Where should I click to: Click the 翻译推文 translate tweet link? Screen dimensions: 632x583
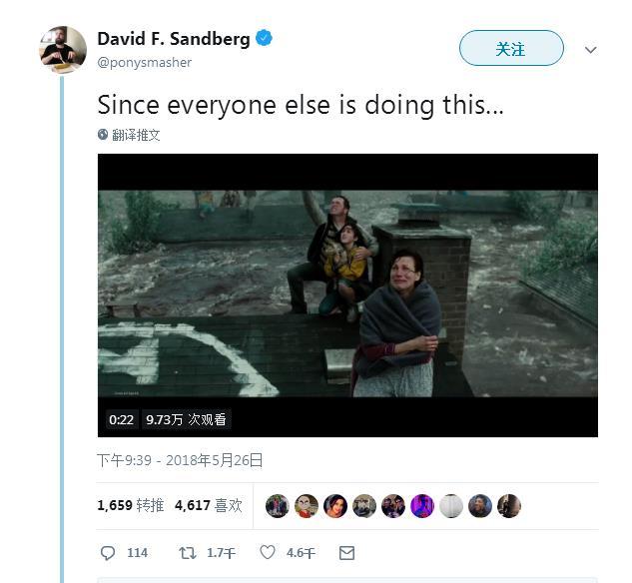click(x=136, y=135)
